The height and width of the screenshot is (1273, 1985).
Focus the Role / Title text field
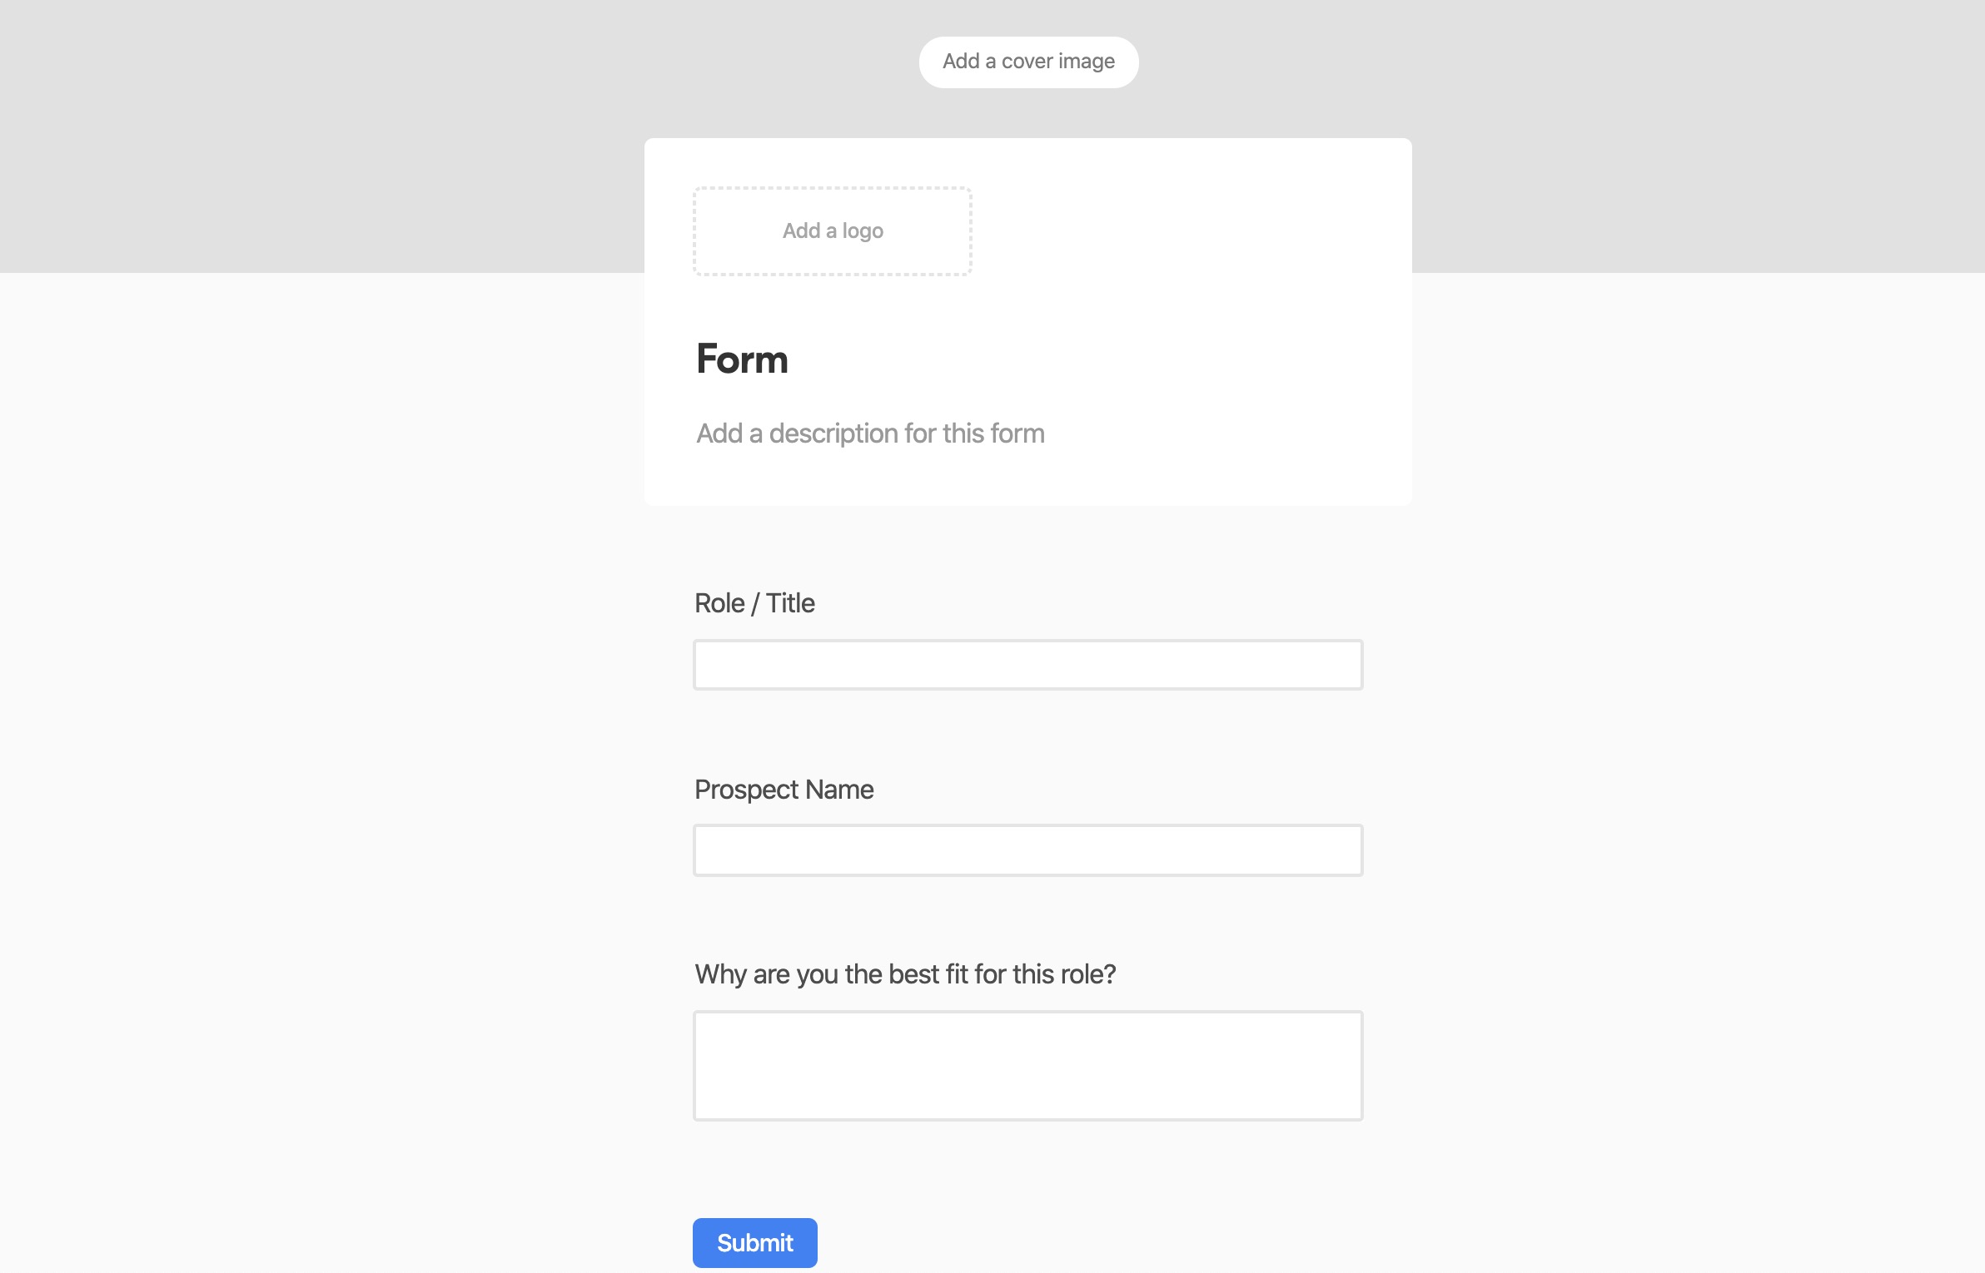coord(1028,665)
